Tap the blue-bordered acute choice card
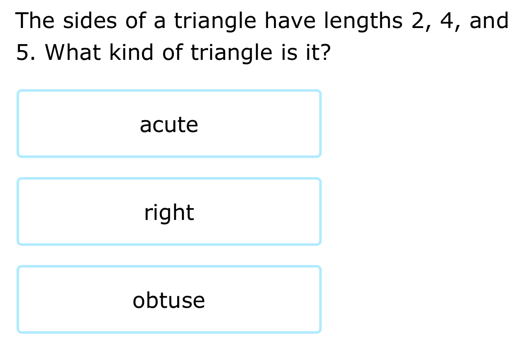This screenshot has width=521, height=338. click(x=169, y=124)
